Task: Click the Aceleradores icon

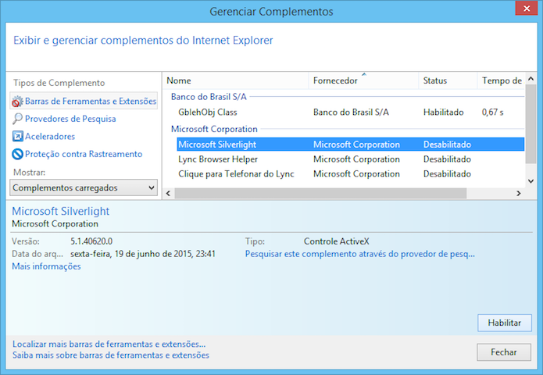Action: 17,137
